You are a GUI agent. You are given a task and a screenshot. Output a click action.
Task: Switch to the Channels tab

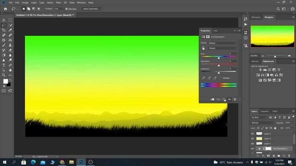coord(264,111)
